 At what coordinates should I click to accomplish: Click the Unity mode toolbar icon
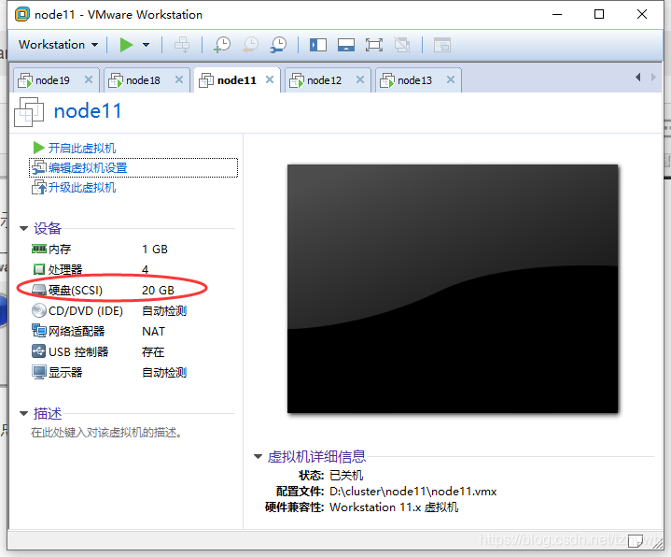click(x=402, y=45)
